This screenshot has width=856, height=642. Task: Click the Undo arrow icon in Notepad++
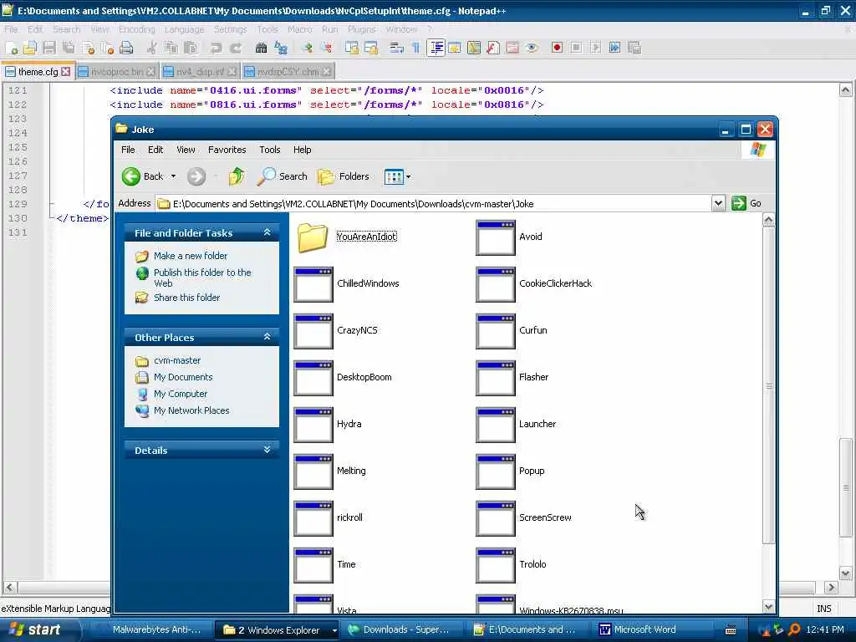point(217,48)
